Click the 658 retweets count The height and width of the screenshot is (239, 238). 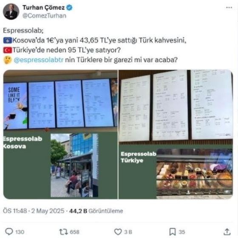point(74,232)
